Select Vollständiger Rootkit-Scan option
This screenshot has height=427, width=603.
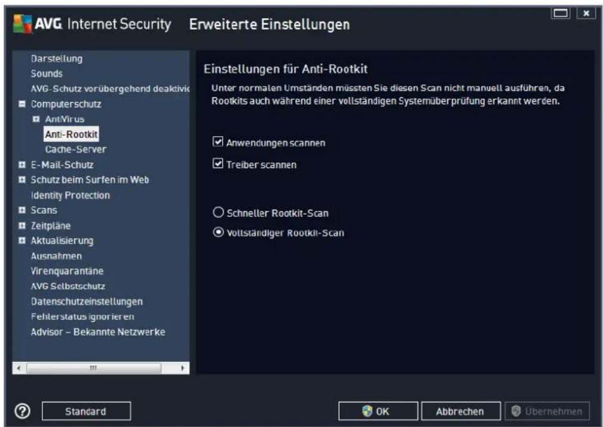pos(218,232)
